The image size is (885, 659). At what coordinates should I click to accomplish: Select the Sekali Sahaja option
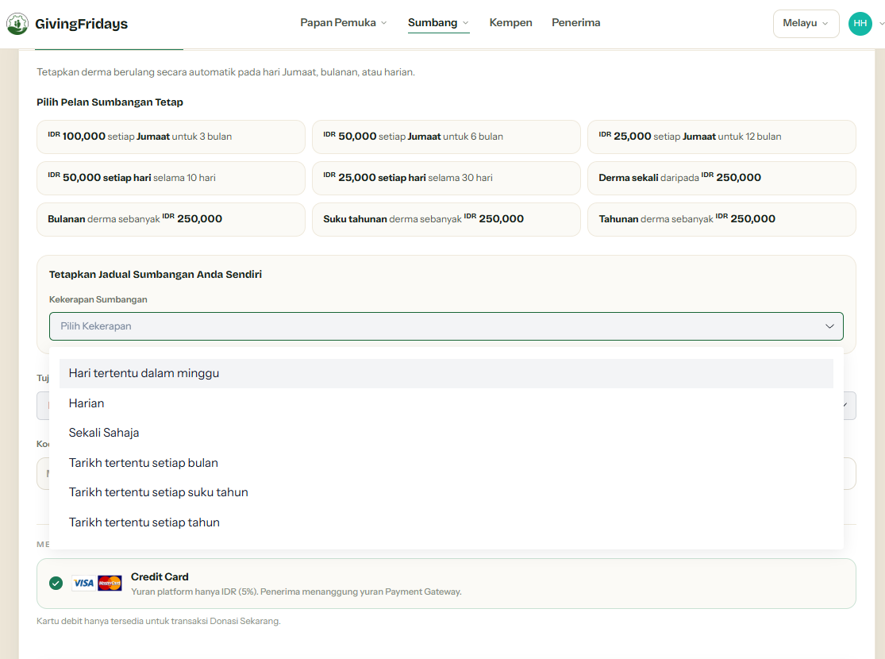pos(446,433)
